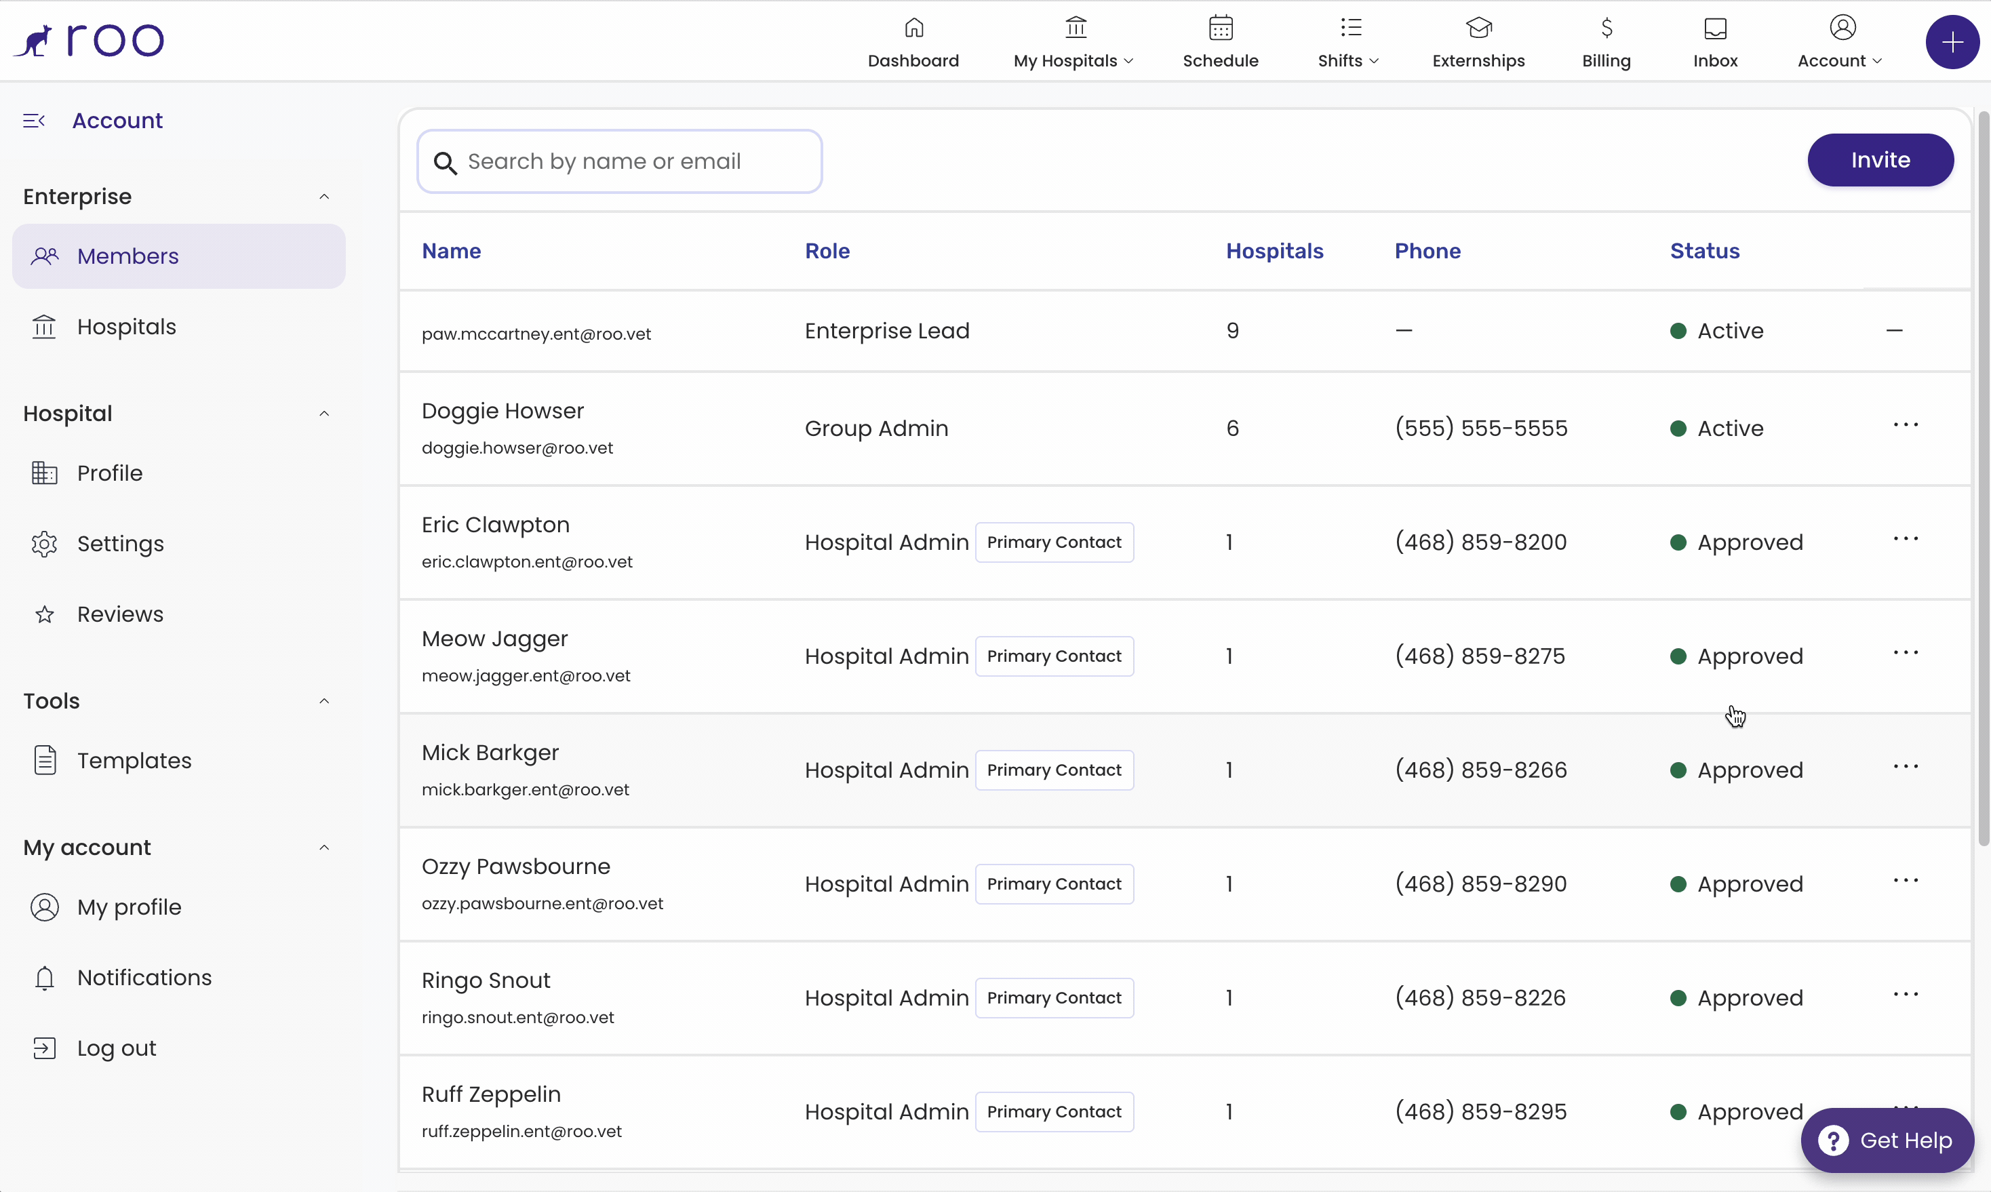Click the Account heading in sidebar
The height and width of the screenshot is (1192, 1991).
pos(117,121)
